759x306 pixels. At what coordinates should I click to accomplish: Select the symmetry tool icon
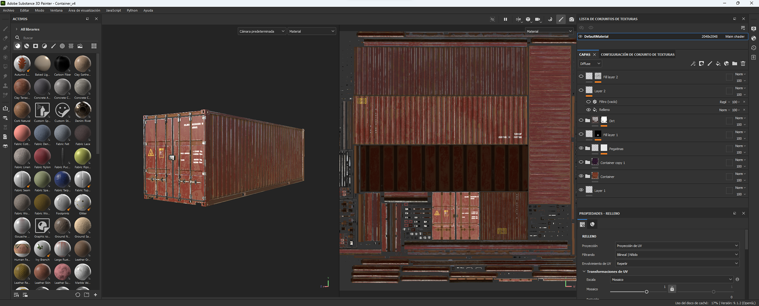click(518, 19)
